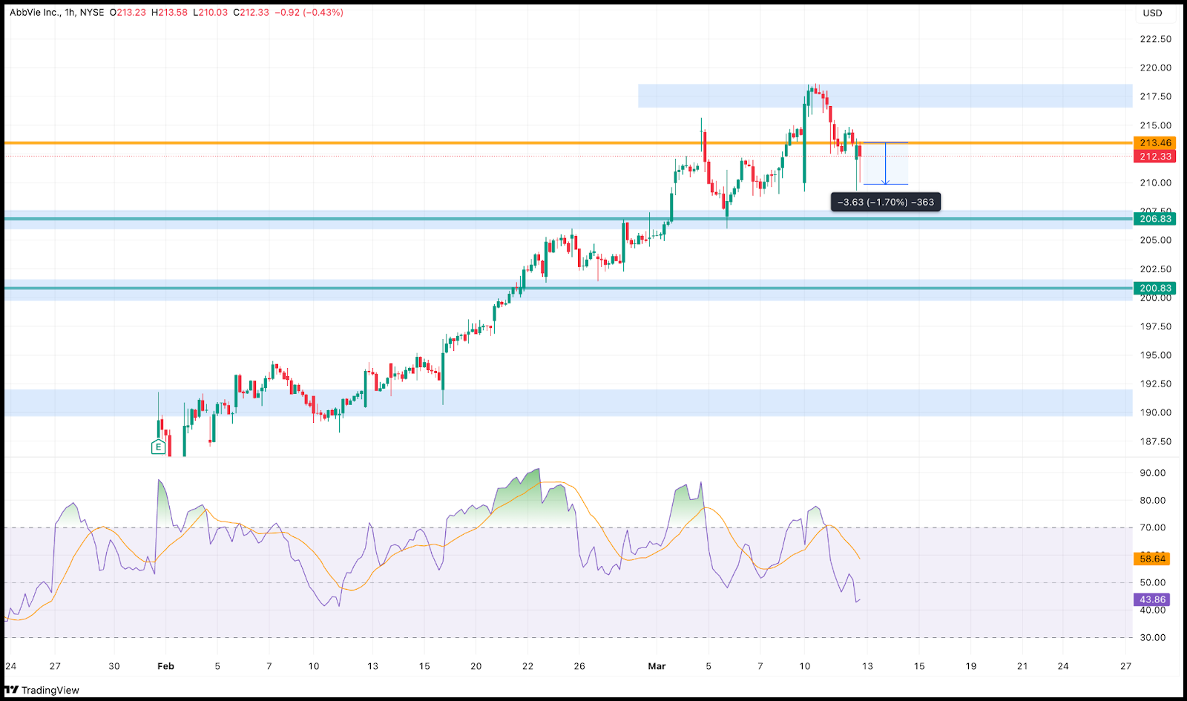Screen dimensions: 1187x701
Task: Click the "Mar" label on the time axis
Action: (x=657, y=666)
